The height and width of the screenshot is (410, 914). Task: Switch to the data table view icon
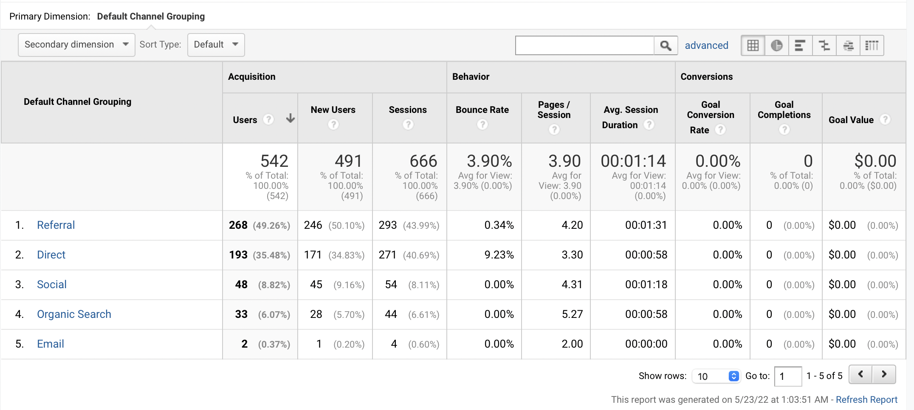click(753, 45)
